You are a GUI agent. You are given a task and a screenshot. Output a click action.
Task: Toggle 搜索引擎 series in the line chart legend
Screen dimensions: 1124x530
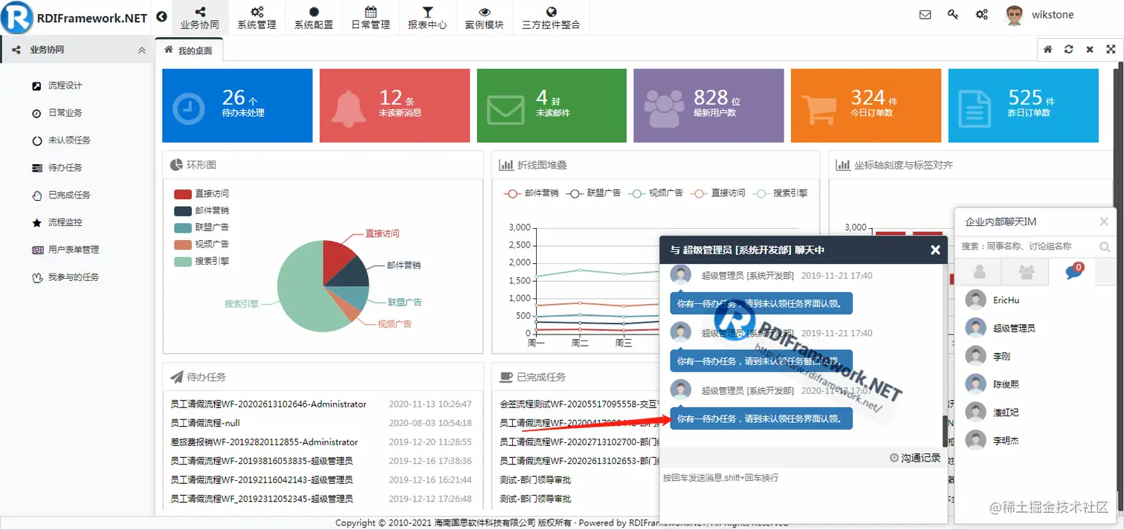tap(780, 193)
